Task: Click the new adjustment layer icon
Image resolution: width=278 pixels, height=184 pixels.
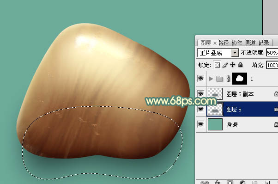Action: point(242,182)
